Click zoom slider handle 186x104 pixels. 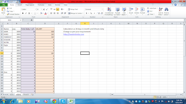point(176,97)
